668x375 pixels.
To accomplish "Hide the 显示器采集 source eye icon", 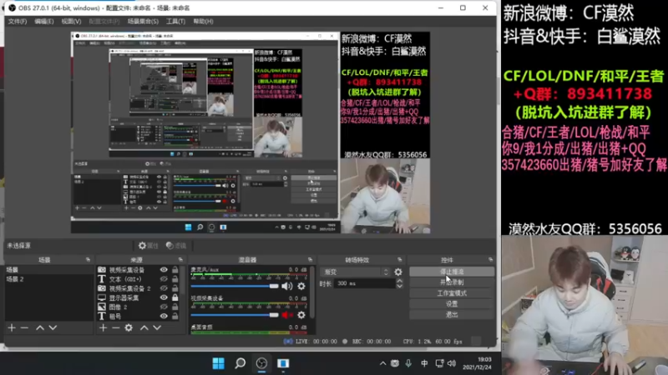I will [x=164, y=297].
